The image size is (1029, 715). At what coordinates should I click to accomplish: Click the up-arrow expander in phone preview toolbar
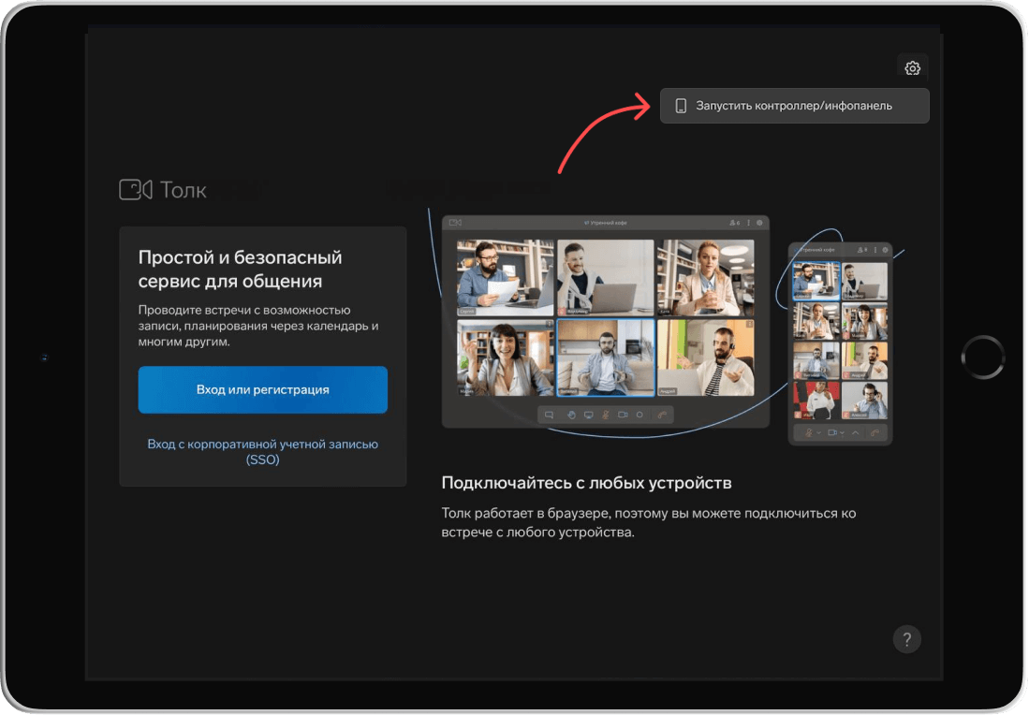(x=855, y=433)
